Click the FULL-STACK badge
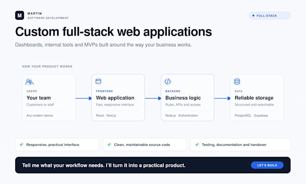This screenshot has width=306, height=184. (270, 16)
